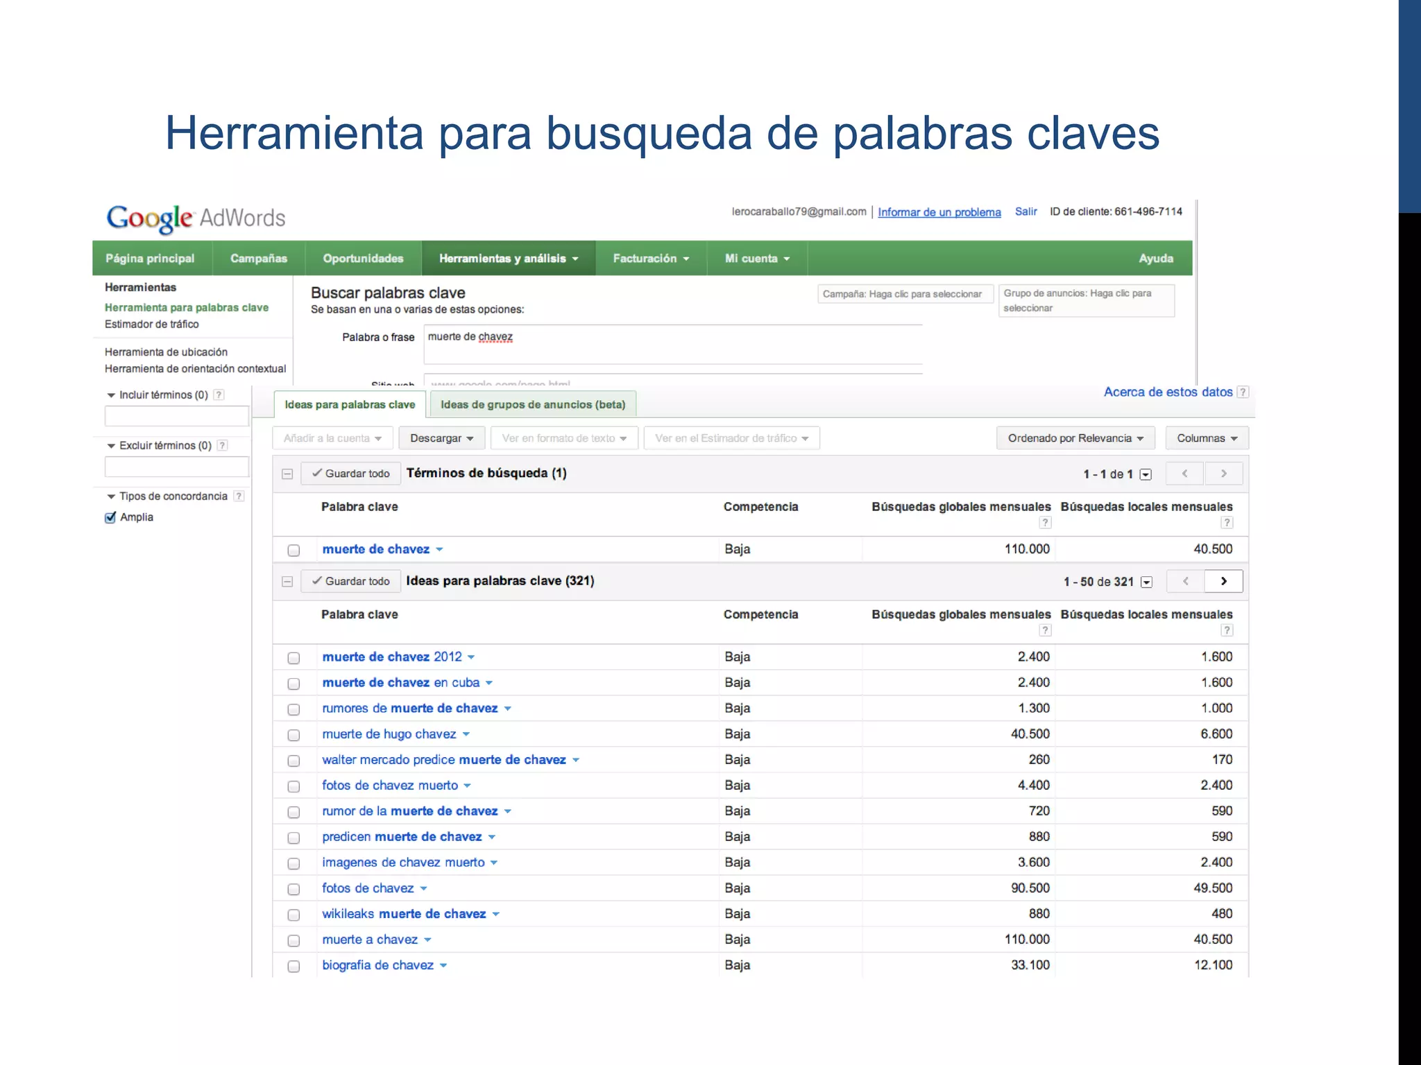The image size is (1421, 1065).
Task: Open Estimador de tráfico in sidebar
Action: click(152, 324)
